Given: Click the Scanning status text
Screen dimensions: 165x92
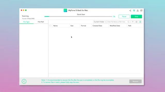Looking at the screenshot, I should pos(26,16).
